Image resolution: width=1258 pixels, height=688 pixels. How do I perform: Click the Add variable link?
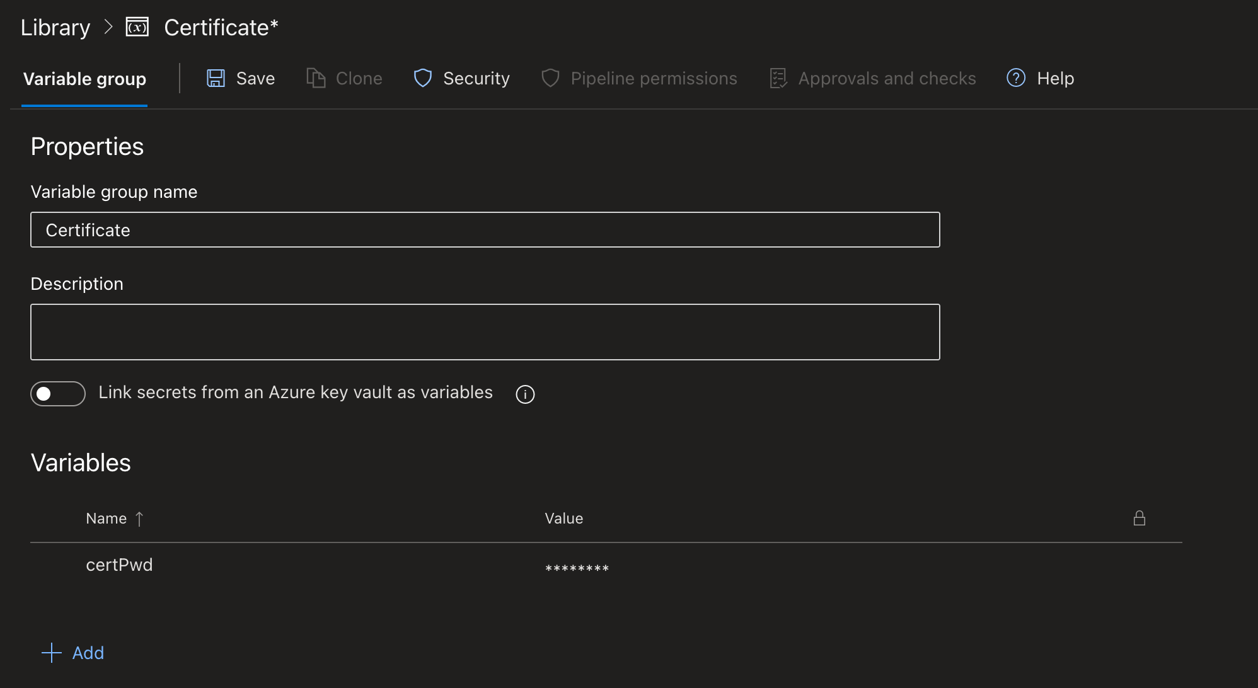coord(88,653)
